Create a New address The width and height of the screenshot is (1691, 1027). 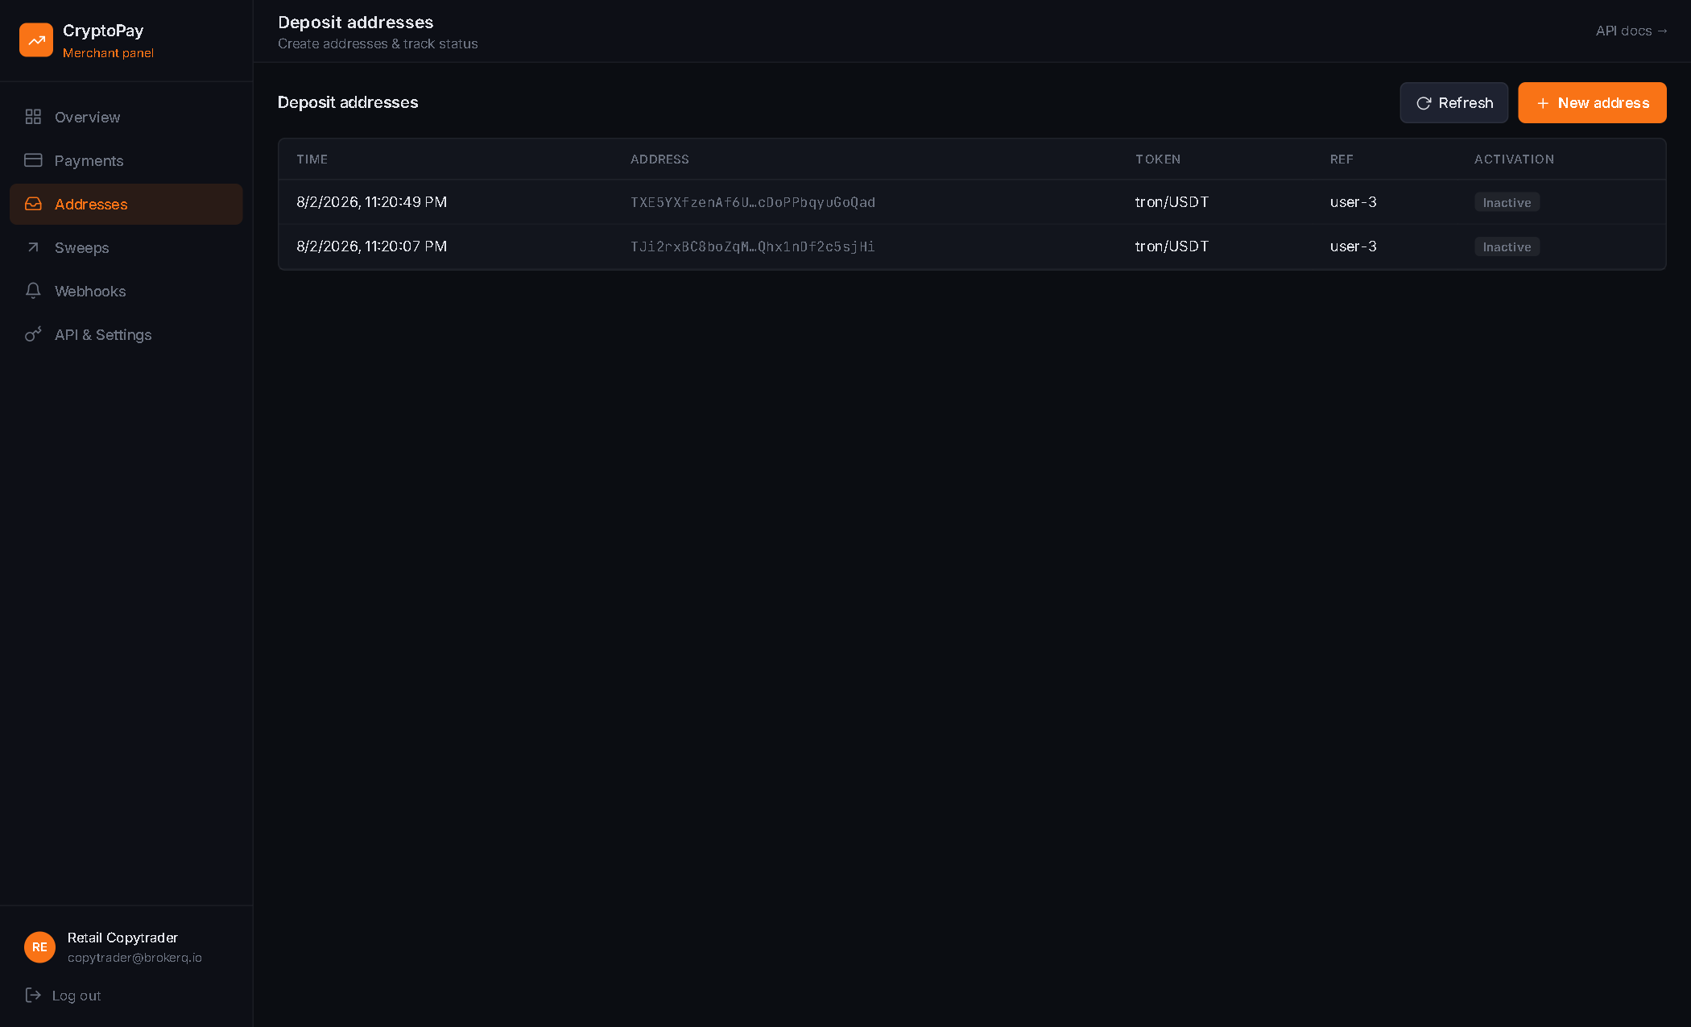coord(1592,103)
